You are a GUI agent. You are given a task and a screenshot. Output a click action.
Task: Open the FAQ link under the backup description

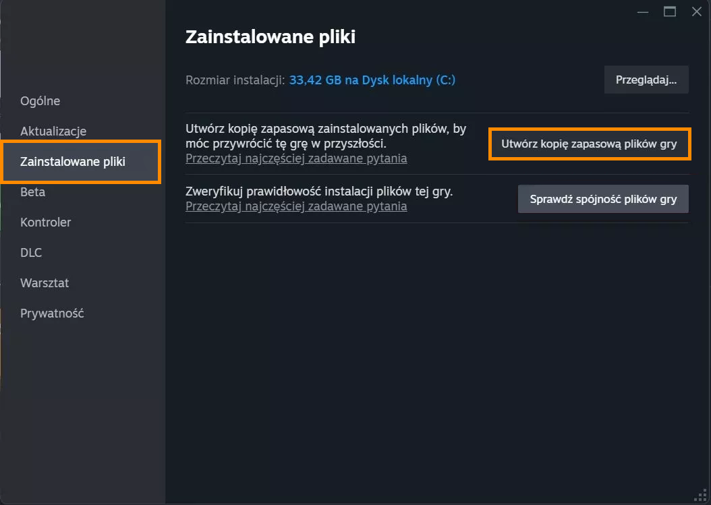pyautogui.click(x=296, y=158)
